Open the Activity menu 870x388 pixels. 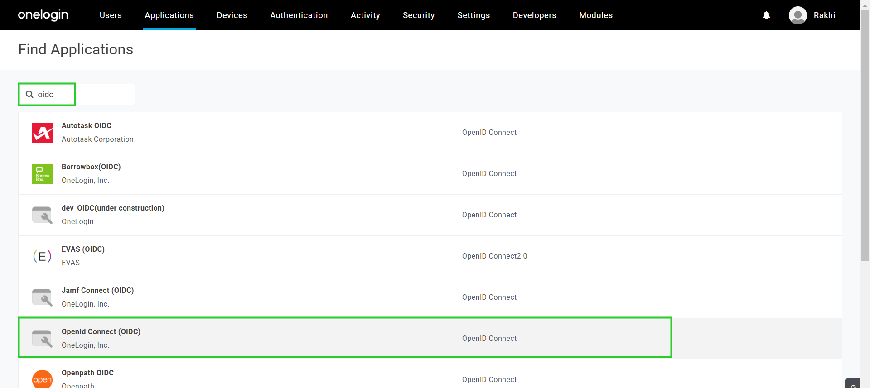365,15
